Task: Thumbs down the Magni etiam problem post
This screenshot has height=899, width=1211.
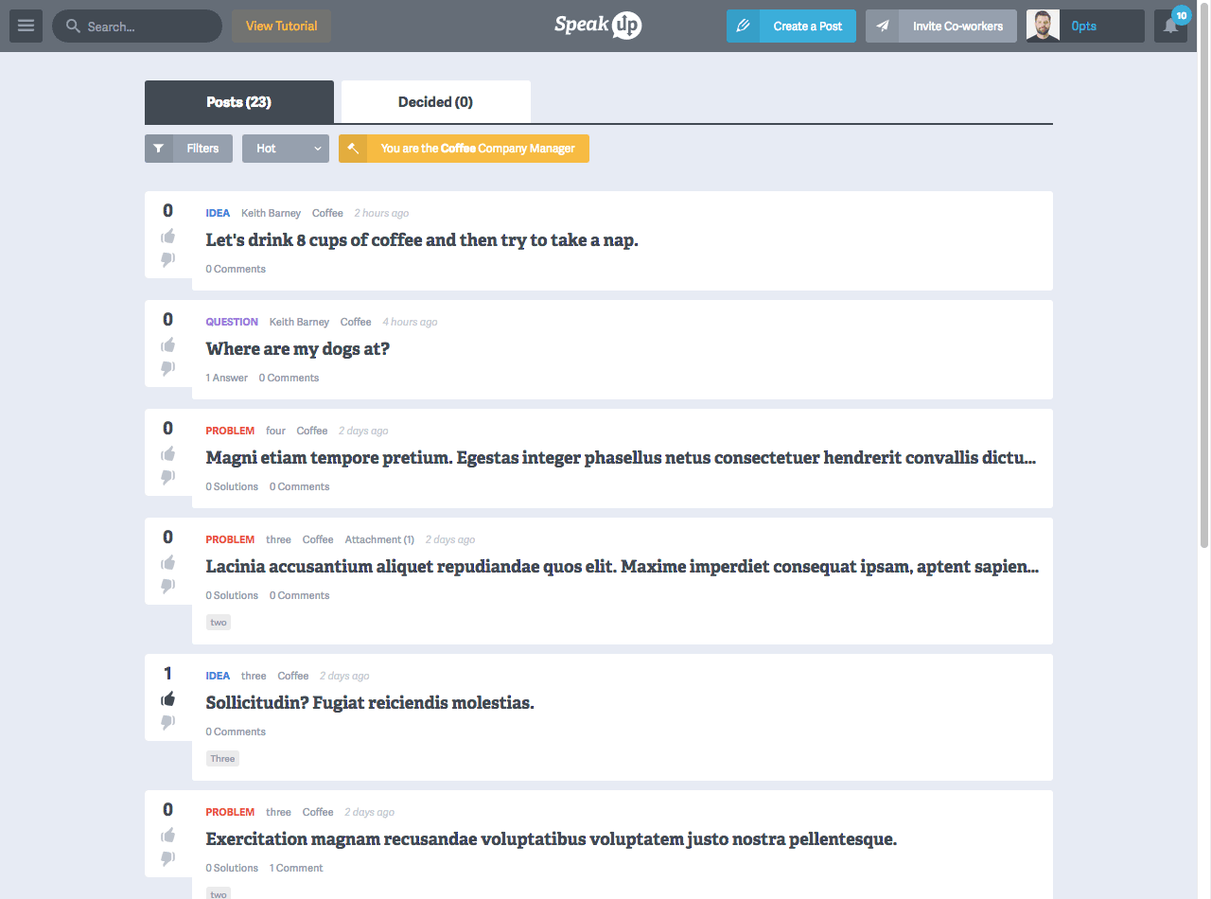Action: pyautogui.click(x=168, y=477)
